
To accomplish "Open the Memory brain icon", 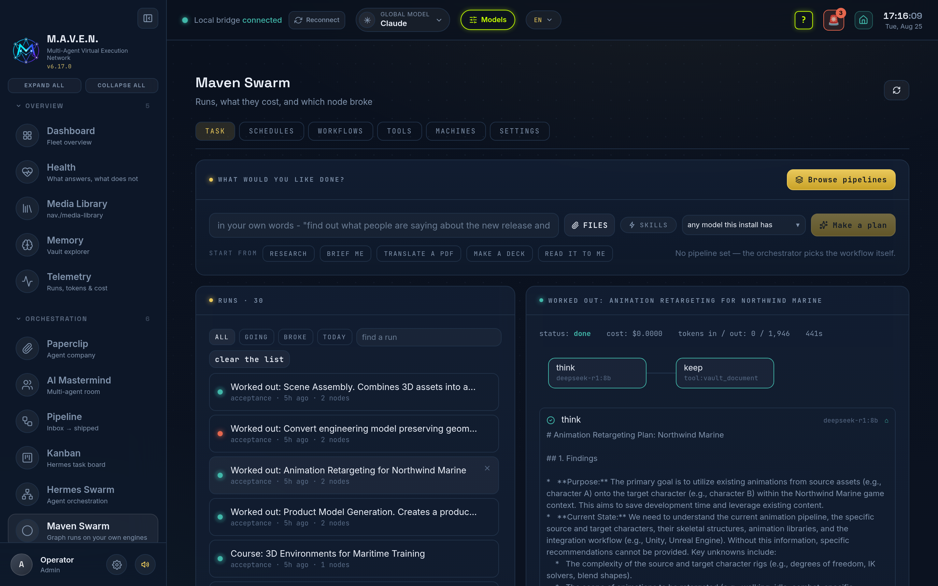I will point(27,244).
